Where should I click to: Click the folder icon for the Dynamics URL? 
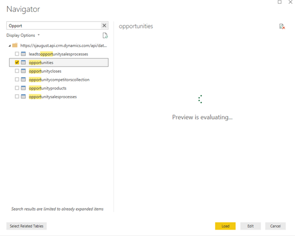tap(15, 45)
